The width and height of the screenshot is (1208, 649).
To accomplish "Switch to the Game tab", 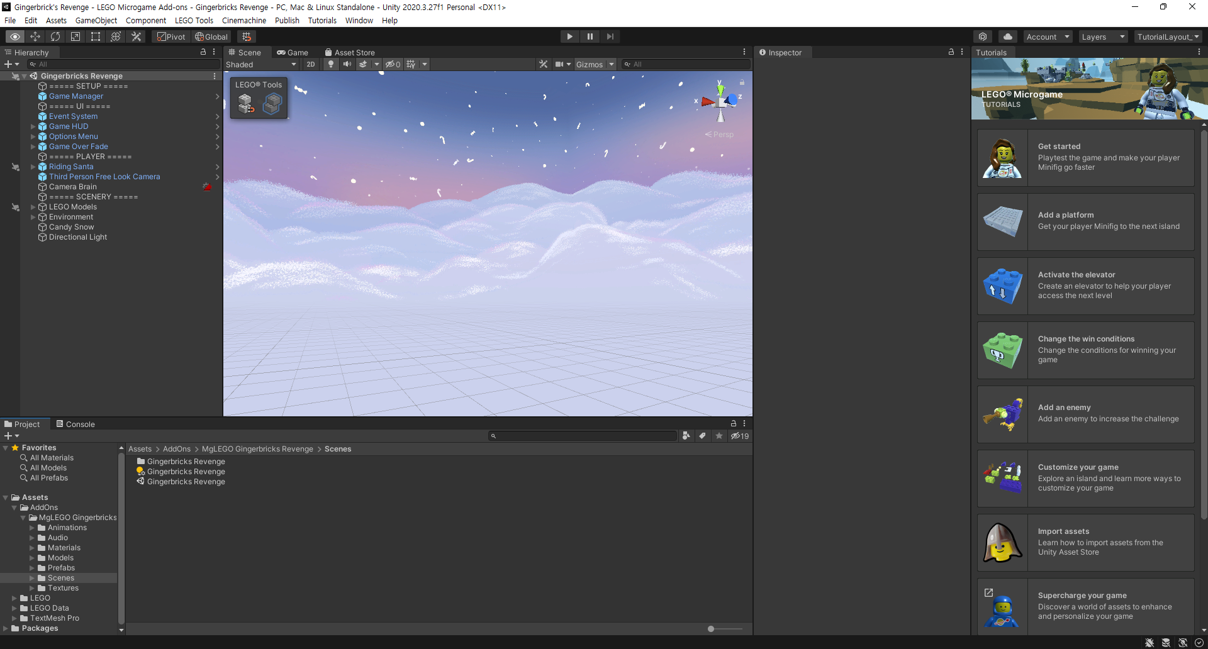I will (293, 53).
